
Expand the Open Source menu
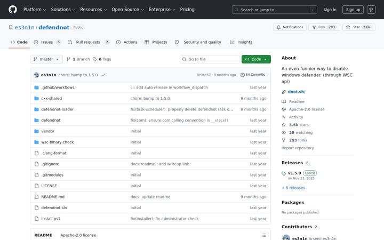[127, 10]
